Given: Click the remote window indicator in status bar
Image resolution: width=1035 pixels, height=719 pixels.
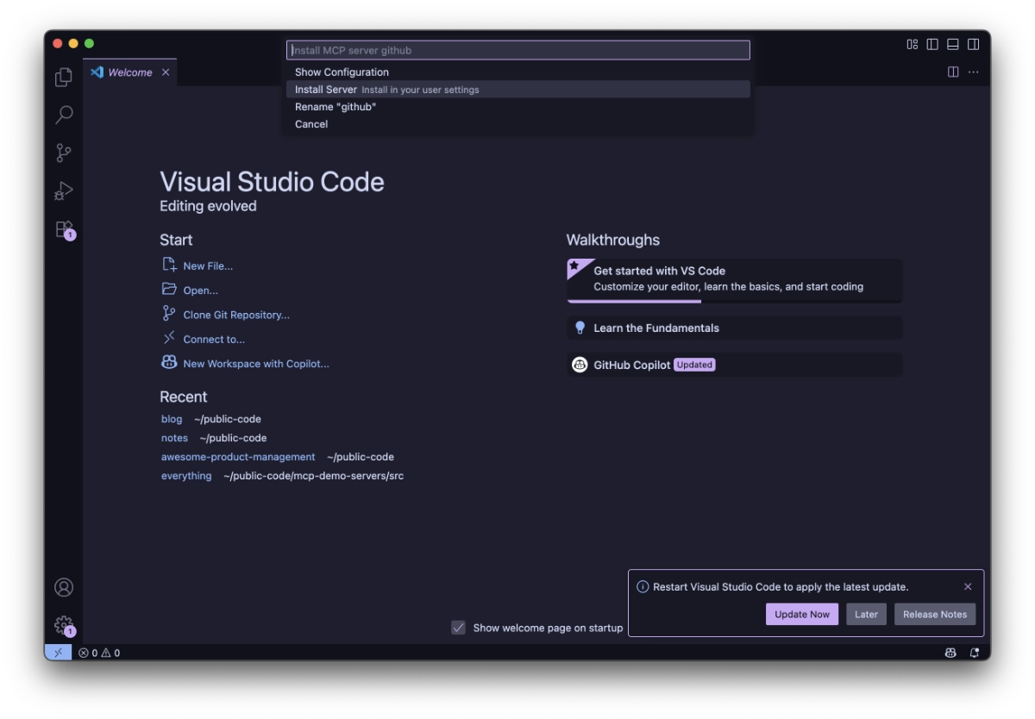Looking at the screenshot, I should (x=59, y=653).
